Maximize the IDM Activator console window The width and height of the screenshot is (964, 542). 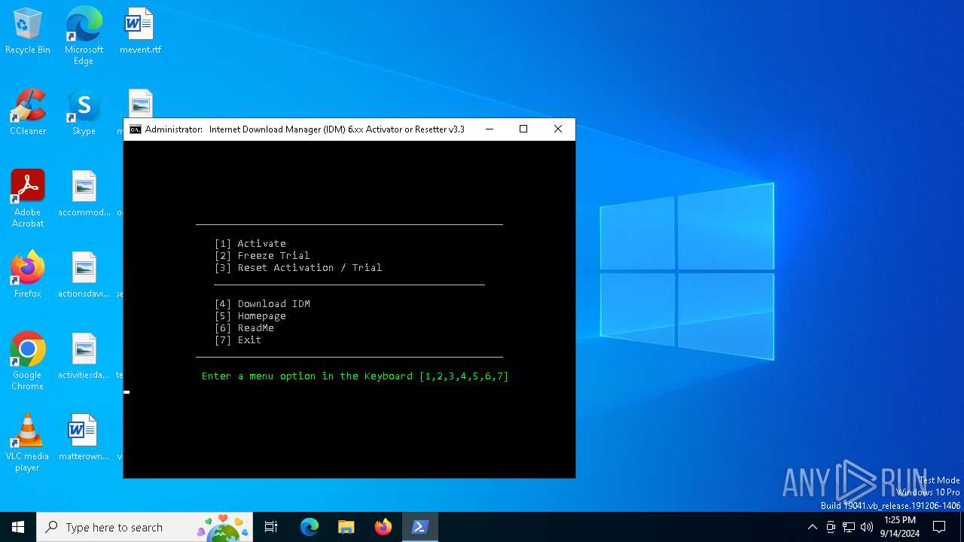523,129
